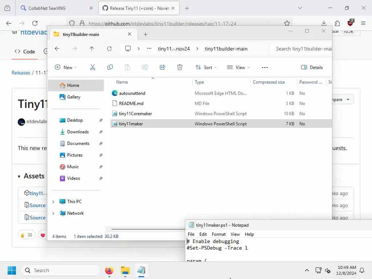Click the Releases link on GitHub page
Viewport: 372px width, 279px height.
coord(21,73)
